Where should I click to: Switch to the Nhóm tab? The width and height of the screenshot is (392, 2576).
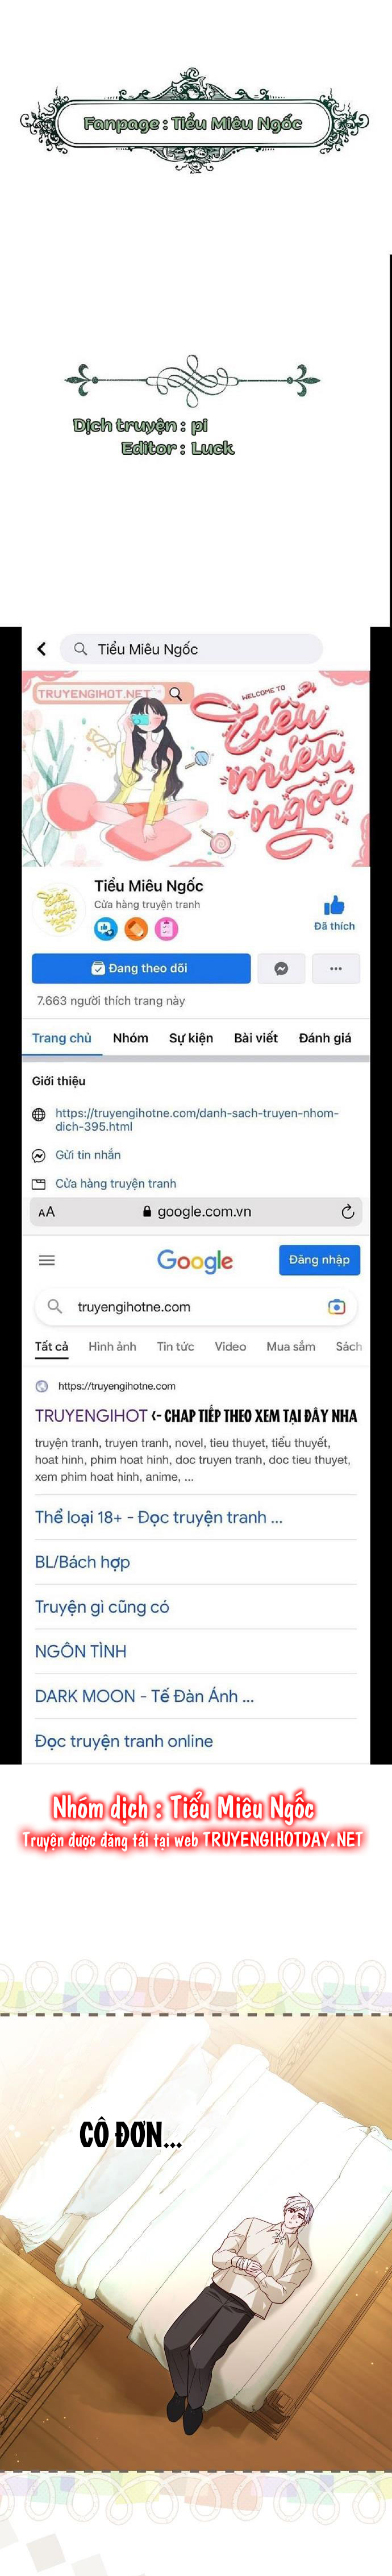pos(130,1038)
